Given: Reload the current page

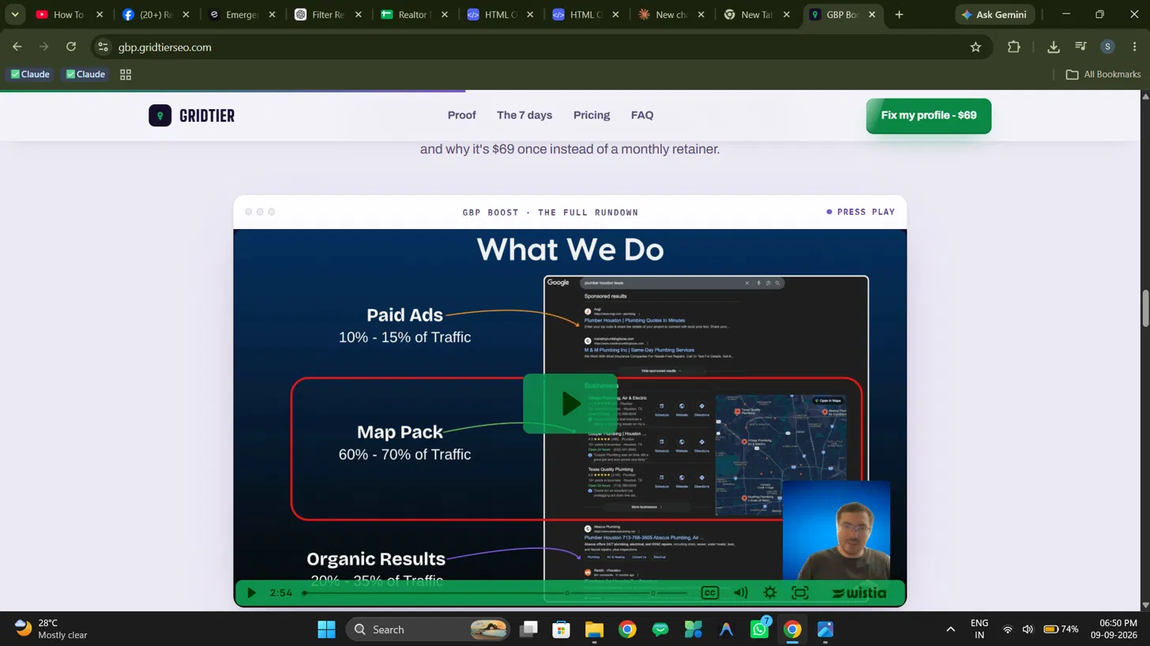Looking at the screenshot, I should click(x=71, y=47).
